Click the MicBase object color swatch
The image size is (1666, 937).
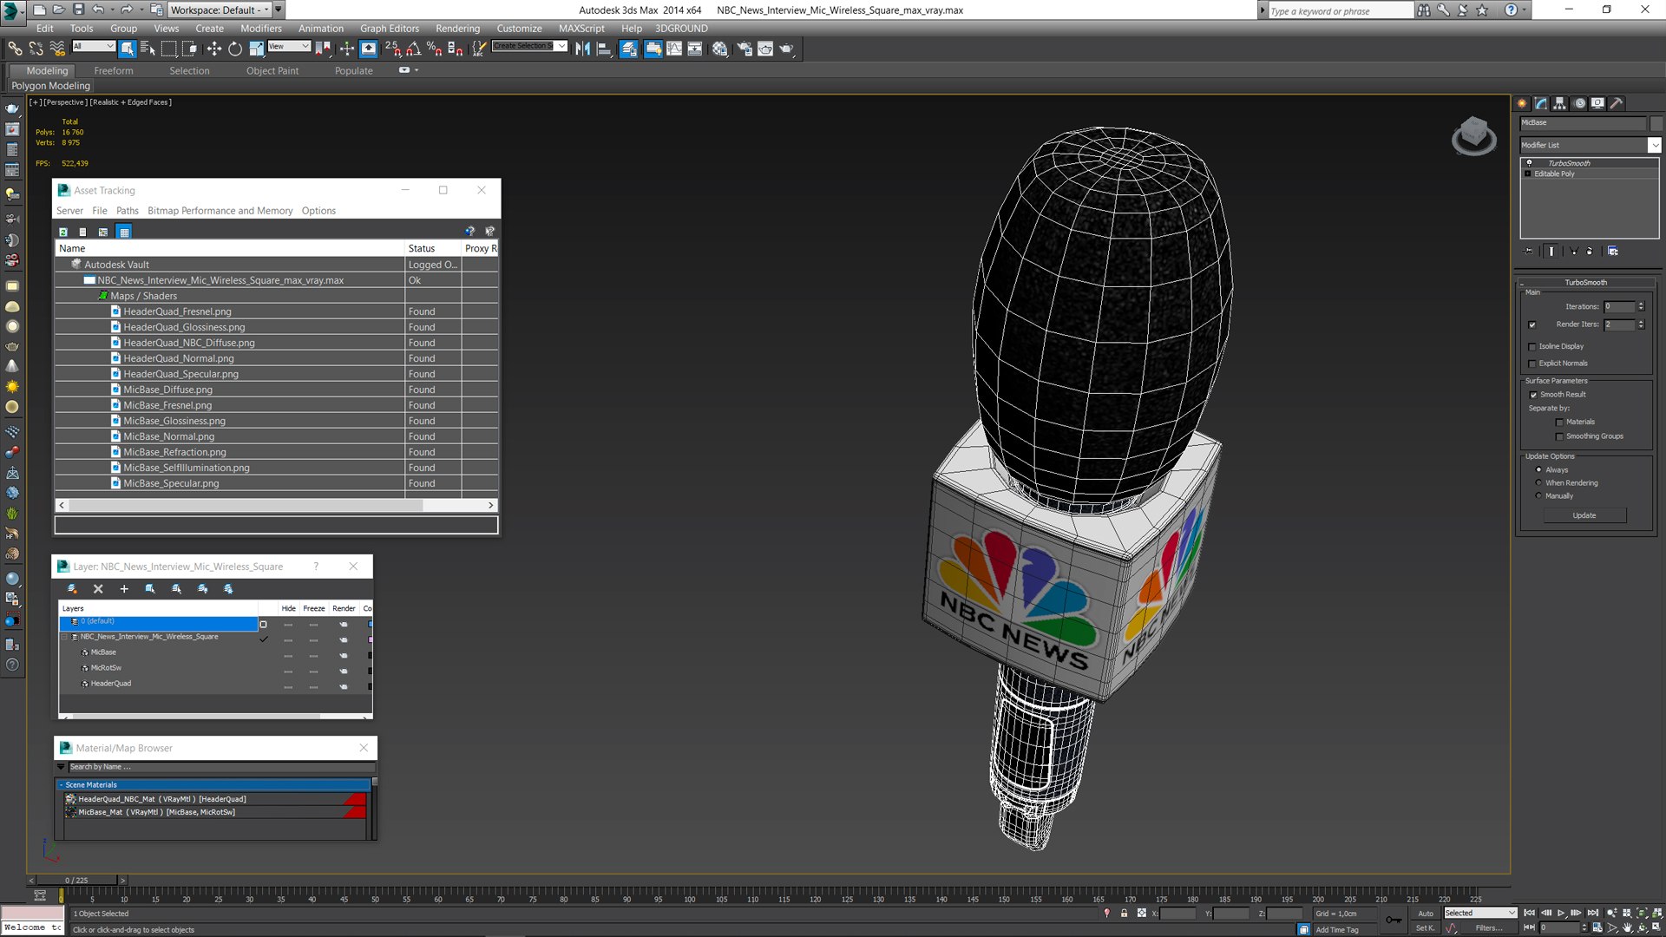[371, 655]
